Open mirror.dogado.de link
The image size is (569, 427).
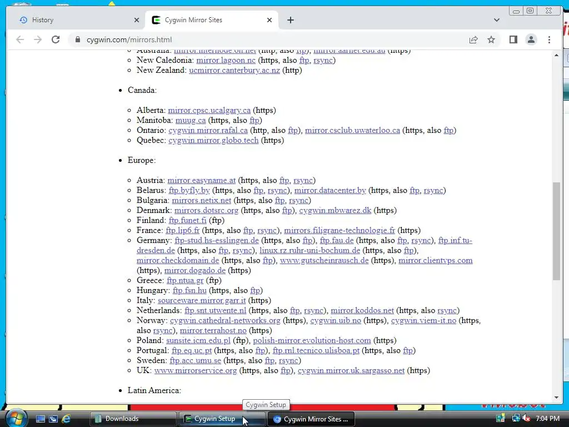(x=195, y=271)
